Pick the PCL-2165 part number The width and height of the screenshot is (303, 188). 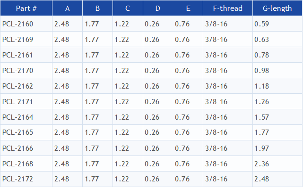[18, 132]
